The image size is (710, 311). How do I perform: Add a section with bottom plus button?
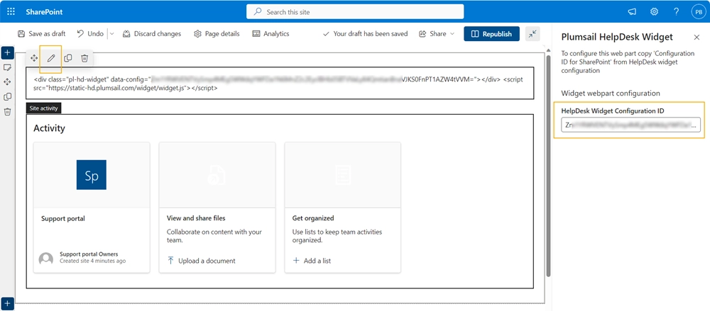coord(7,303)
